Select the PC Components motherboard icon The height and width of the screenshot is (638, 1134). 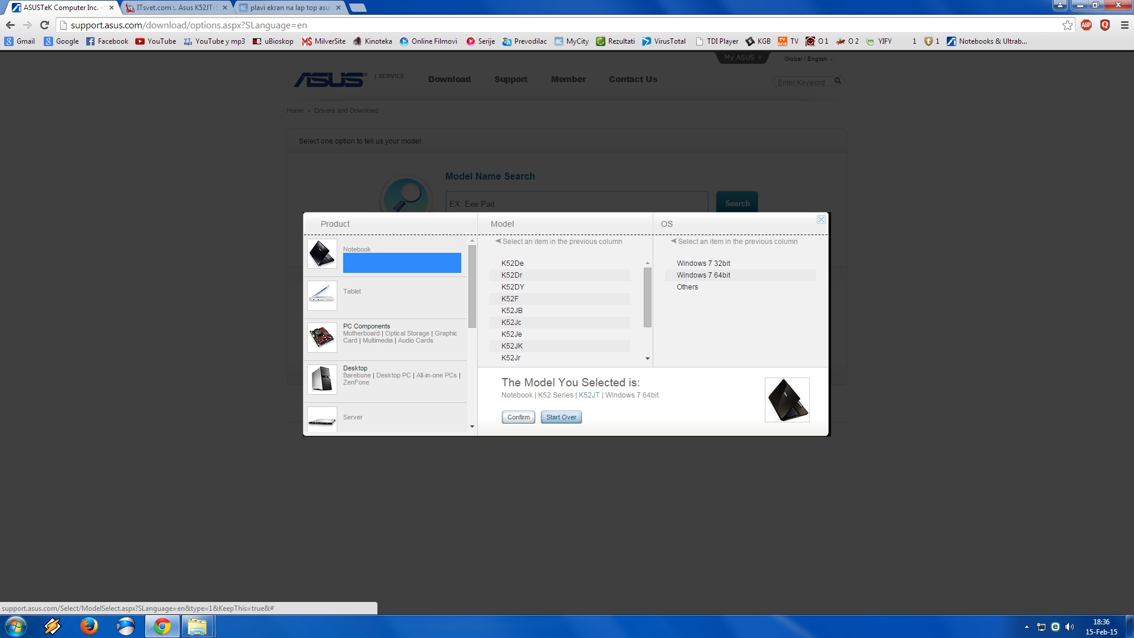pyautogui.click(x=322, y=337)
